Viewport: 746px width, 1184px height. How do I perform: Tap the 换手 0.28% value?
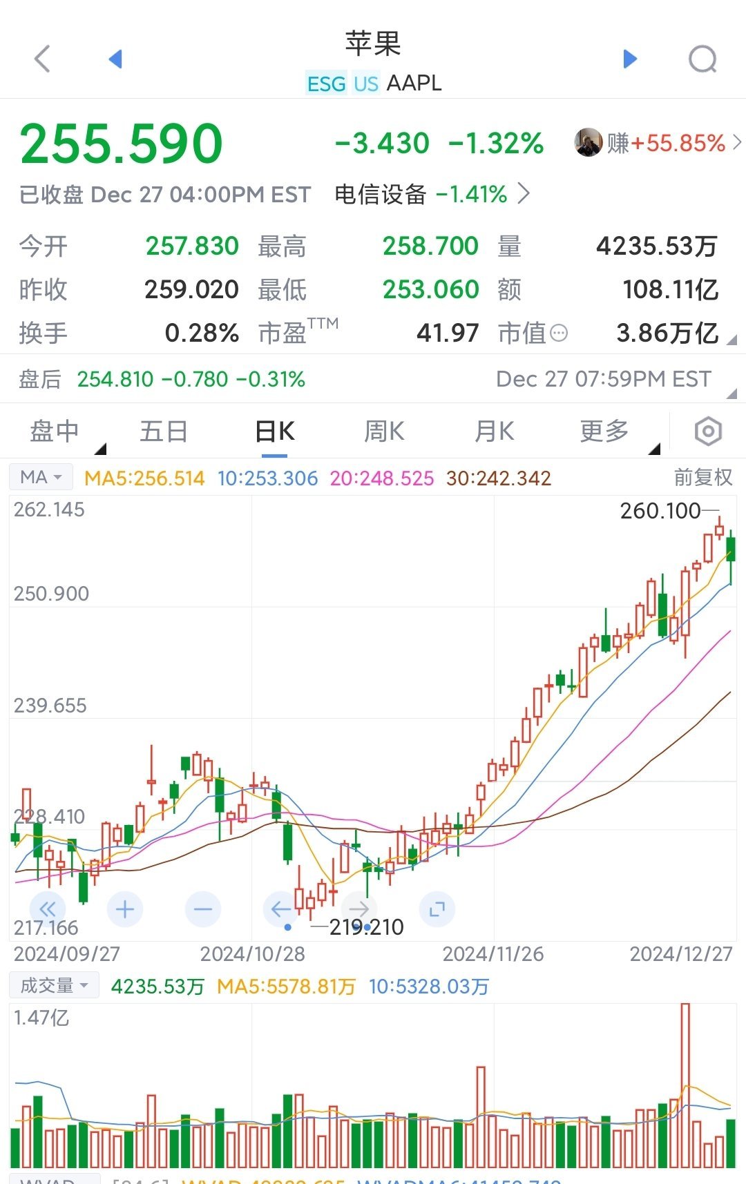pos(202,333)
